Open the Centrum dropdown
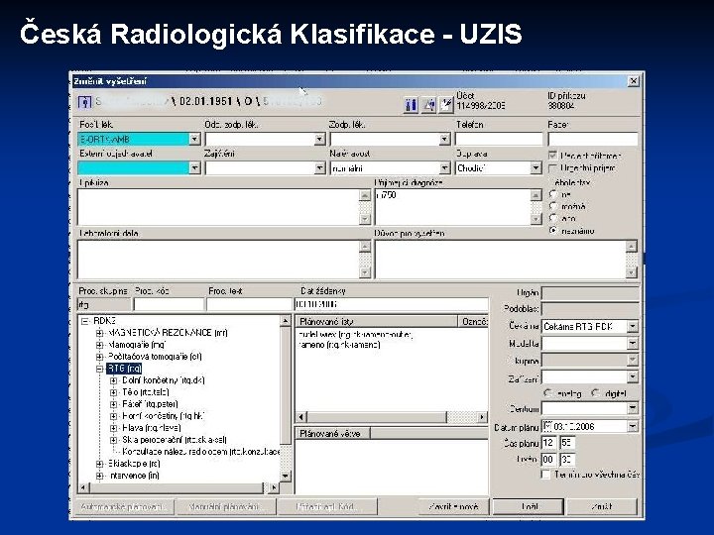The height and width of the screenshot is (535, 714). click(x=633, y=408)
